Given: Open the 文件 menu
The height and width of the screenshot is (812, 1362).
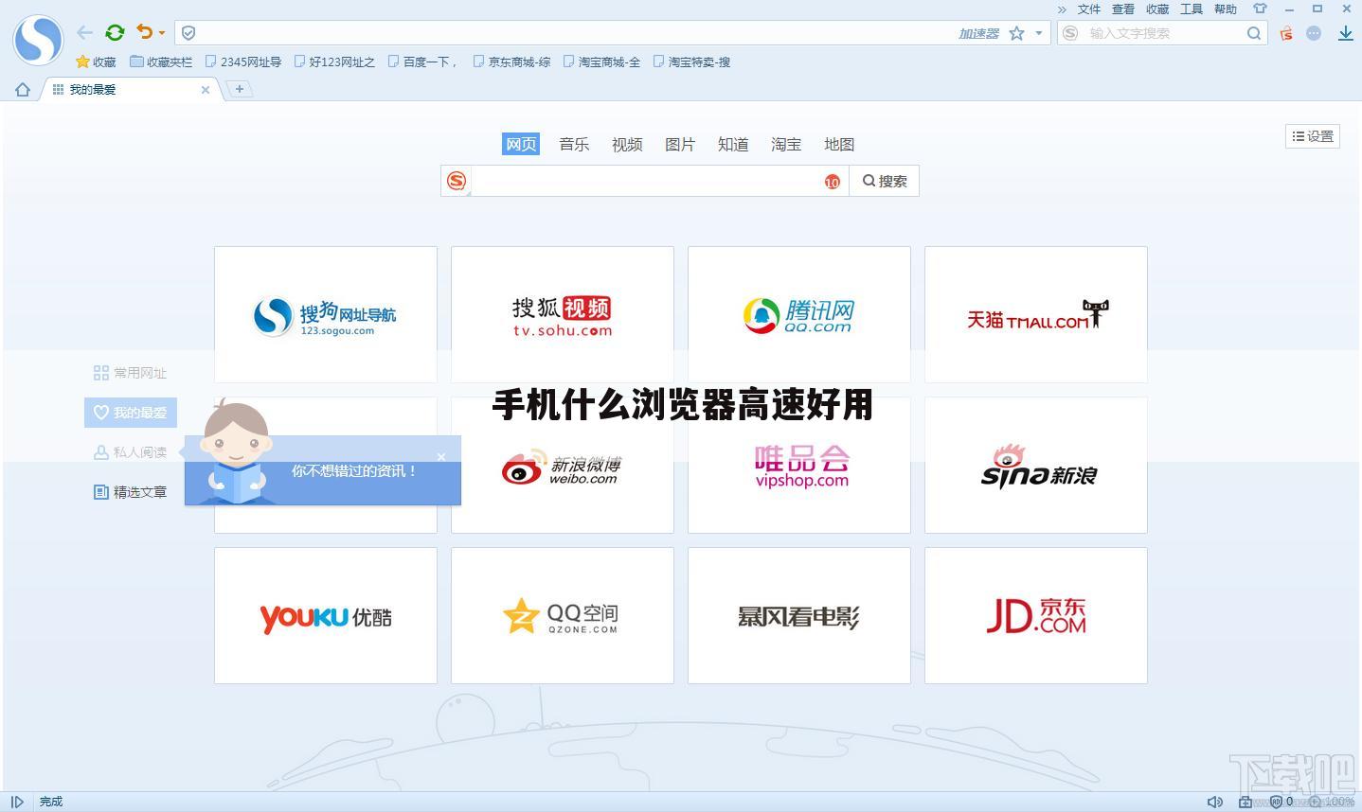Looking at the screenshot, I should pos(1088,9).
